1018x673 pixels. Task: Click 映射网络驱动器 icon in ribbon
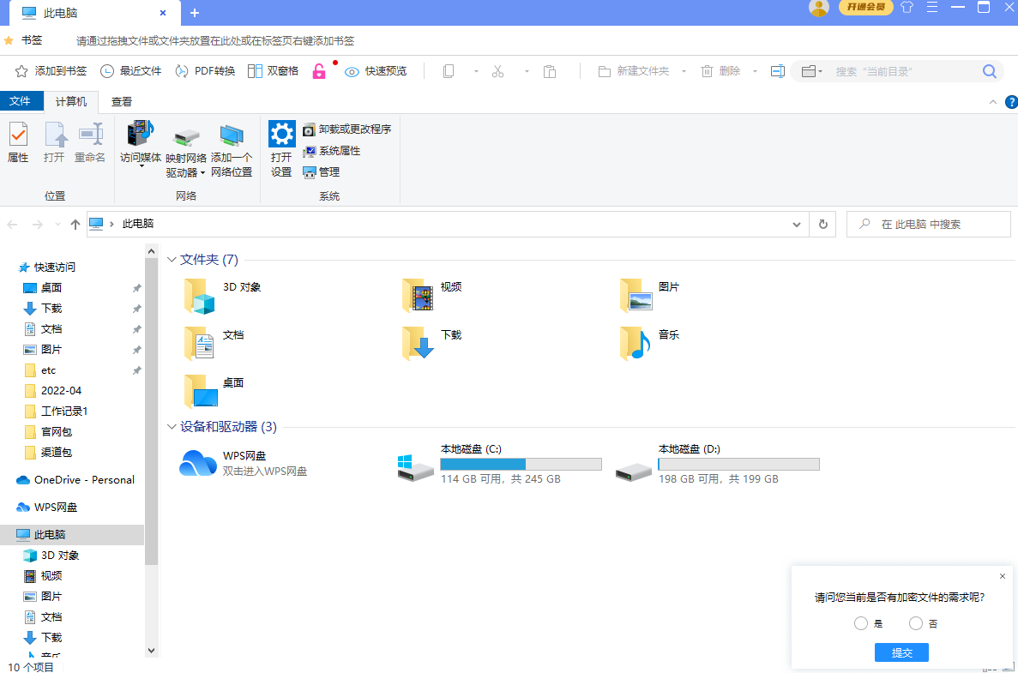[x=186, y=136]
